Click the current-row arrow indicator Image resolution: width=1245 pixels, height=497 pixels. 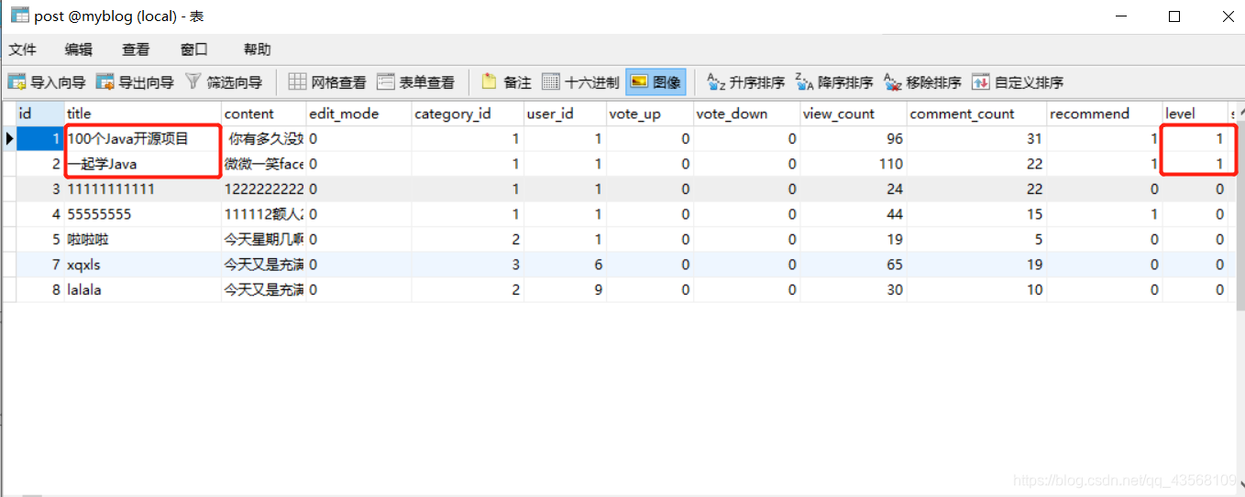[x=8, y=139]
